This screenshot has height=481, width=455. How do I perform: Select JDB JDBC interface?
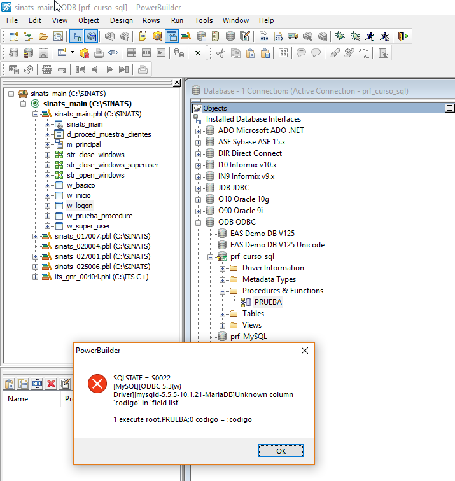(x=234, y=188)
